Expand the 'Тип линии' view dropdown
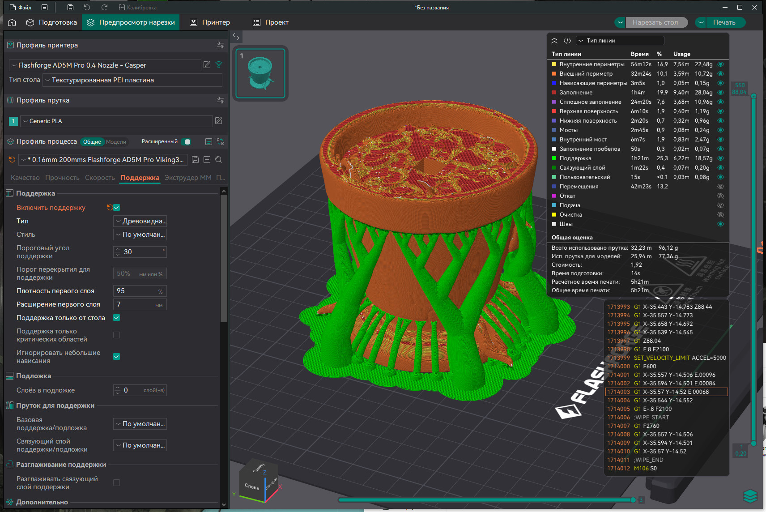Screen dimensions: 766x512 [x=619, y=41]
